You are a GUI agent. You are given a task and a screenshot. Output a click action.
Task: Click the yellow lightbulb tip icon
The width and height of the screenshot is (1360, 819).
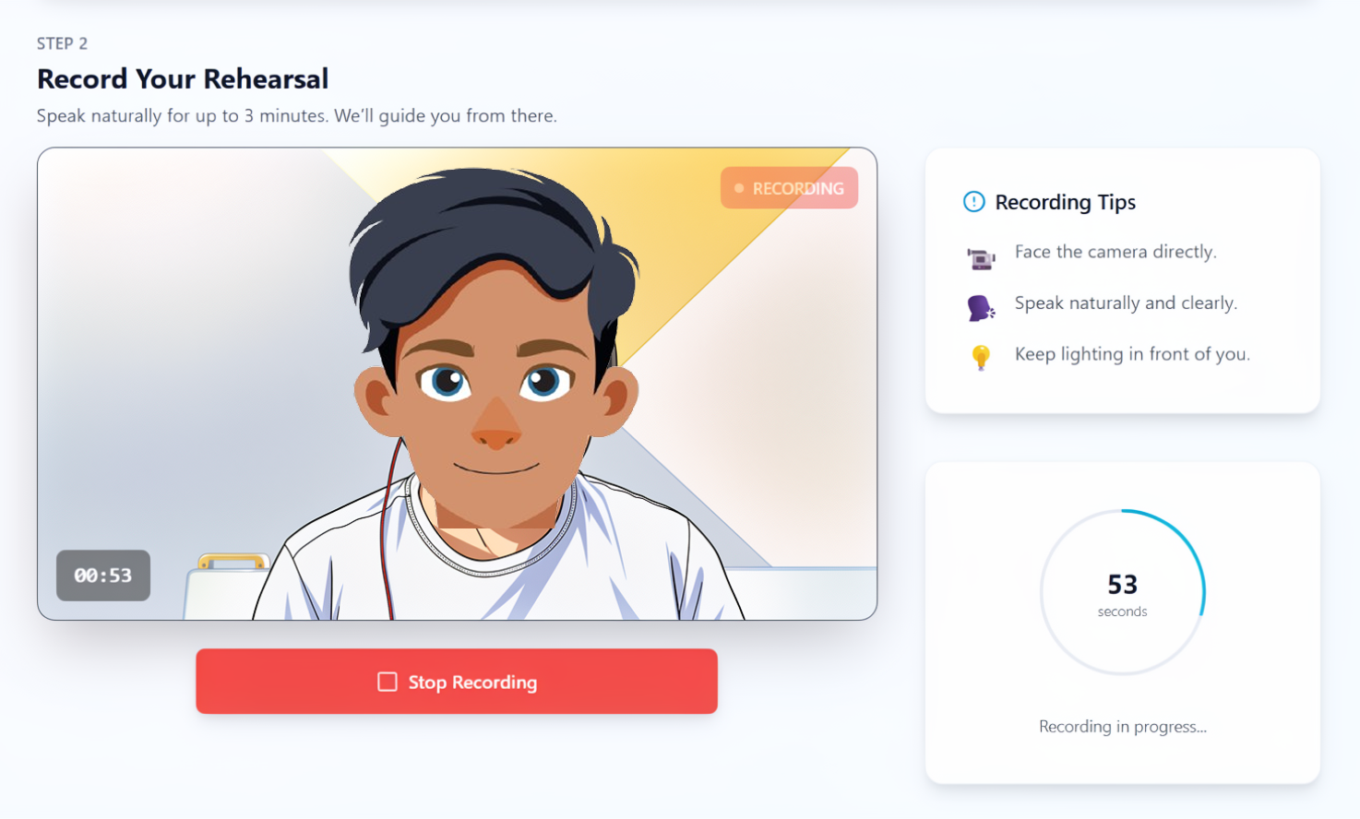[x=981, y=357]
